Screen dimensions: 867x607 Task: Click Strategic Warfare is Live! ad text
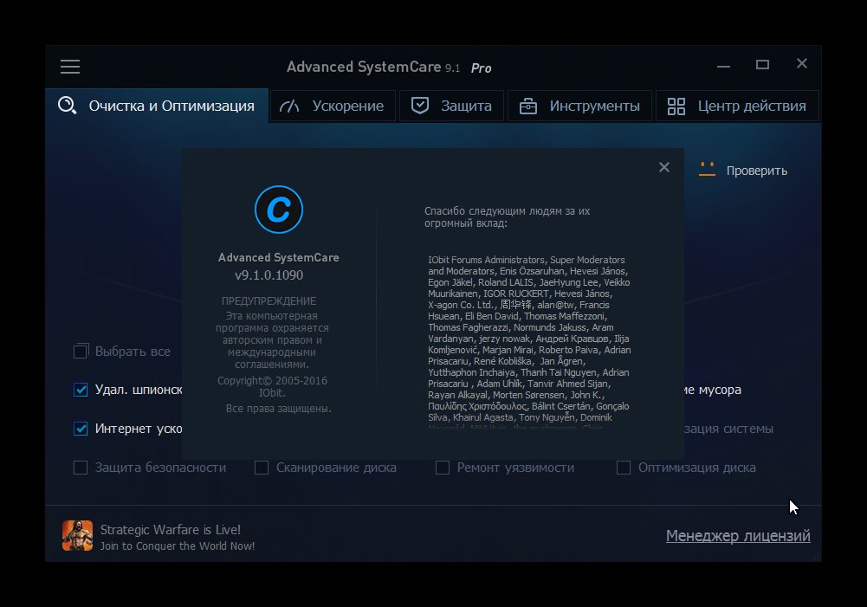171,530
